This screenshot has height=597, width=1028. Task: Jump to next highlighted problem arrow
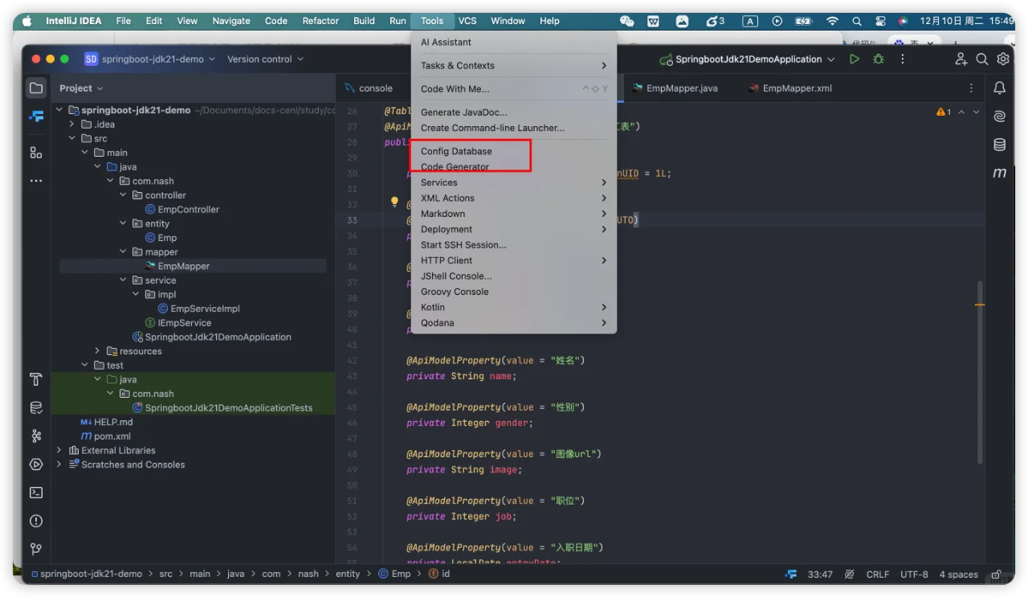pos(977,112)
